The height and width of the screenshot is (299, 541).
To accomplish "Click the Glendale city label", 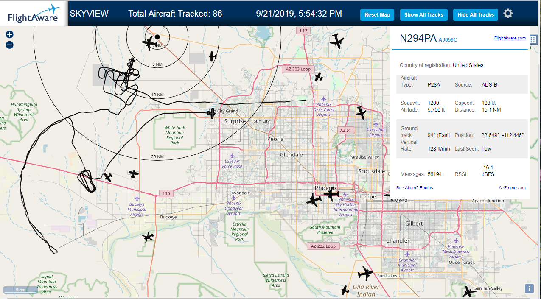I will pos(292,155).
